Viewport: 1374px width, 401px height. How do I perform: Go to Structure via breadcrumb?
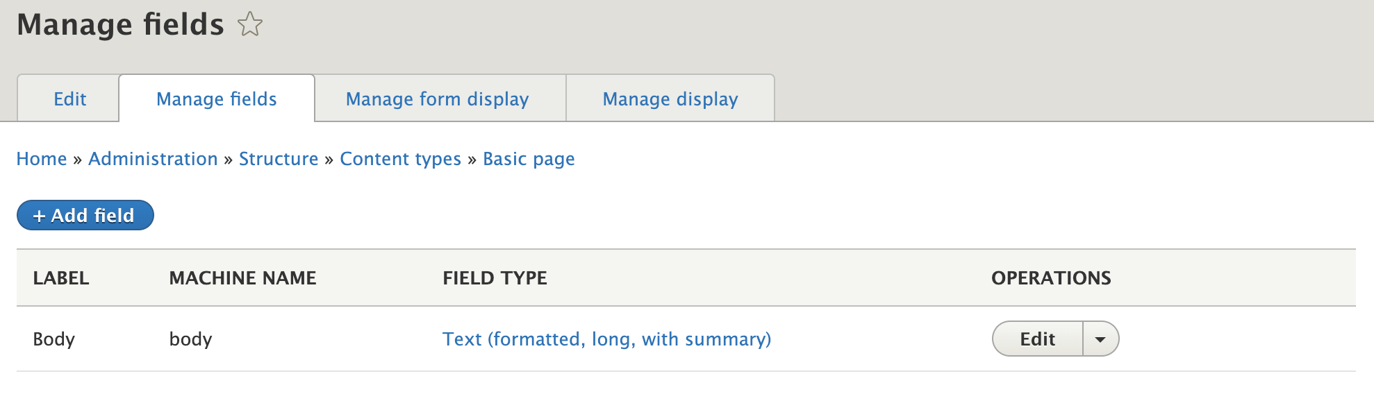coord(278,158)
